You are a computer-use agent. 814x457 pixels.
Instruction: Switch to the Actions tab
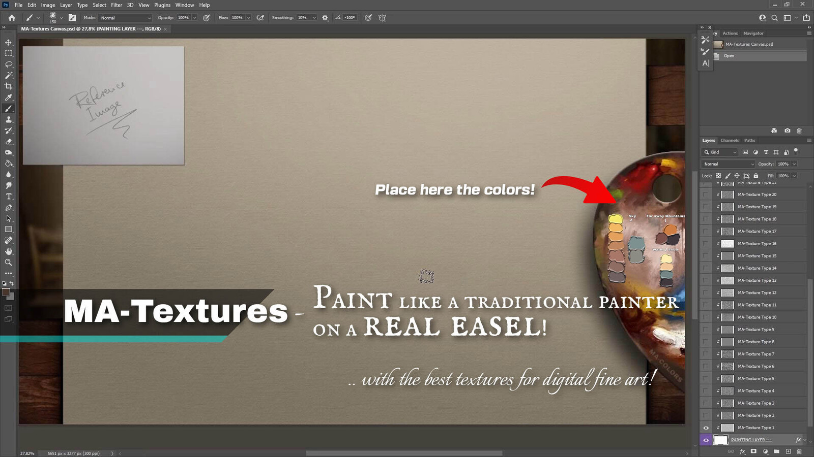pyautogui.click(x=730, y=34)
